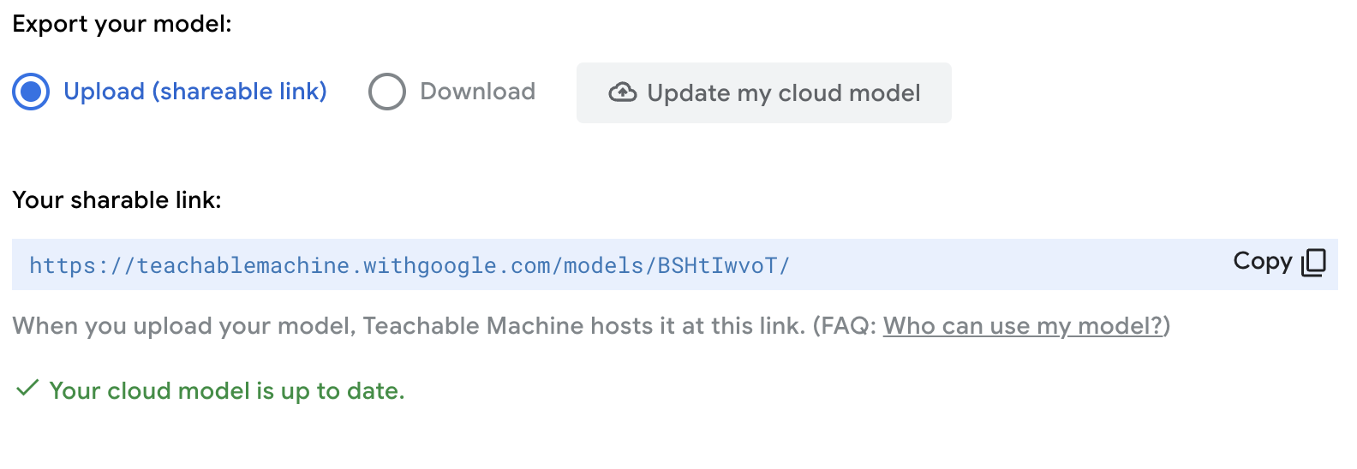Select the Upload radio button circle
Viewport: 1357px width, 469px height.
point(32,92)
